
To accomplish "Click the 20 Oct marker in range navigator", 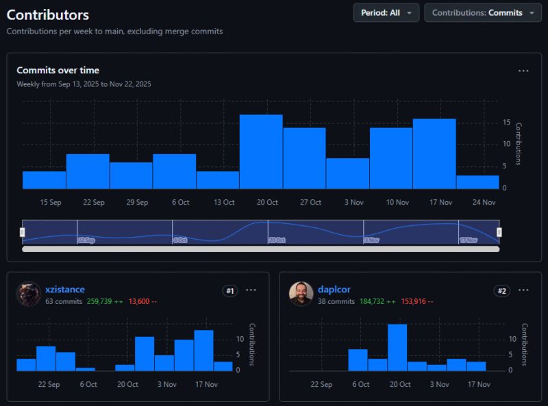I will point(277,240).
